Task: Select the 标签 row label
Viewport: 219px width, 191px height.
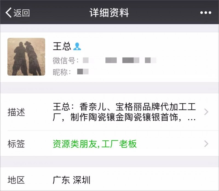Action: (x=16, y=144)
